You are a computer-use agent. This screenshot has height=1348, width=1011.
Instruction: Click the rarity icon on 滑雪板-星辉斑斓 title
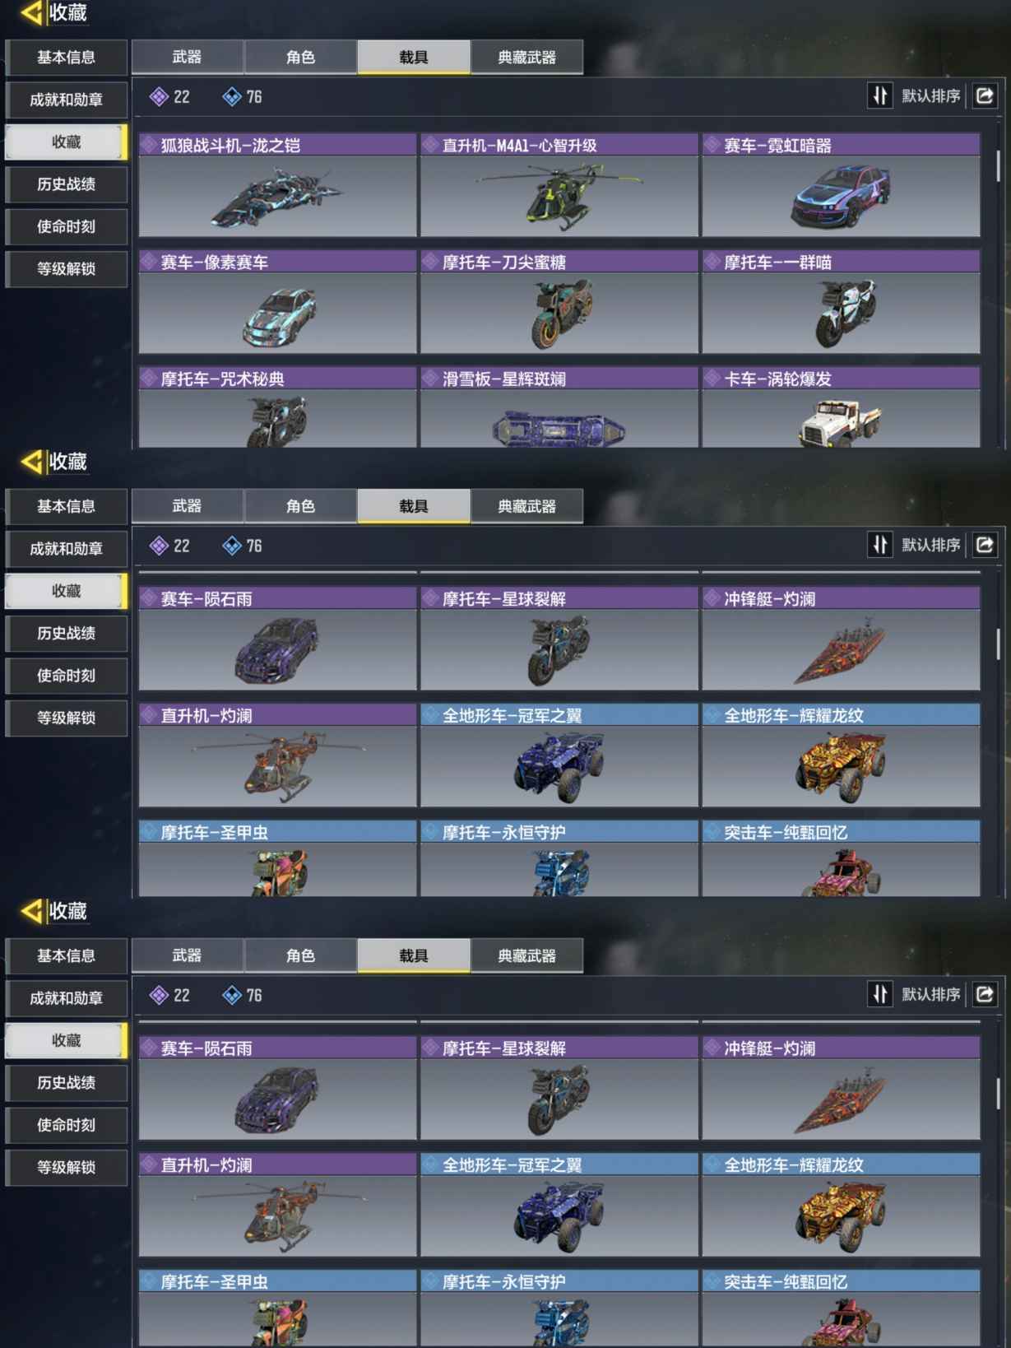[x=431, y=379]
